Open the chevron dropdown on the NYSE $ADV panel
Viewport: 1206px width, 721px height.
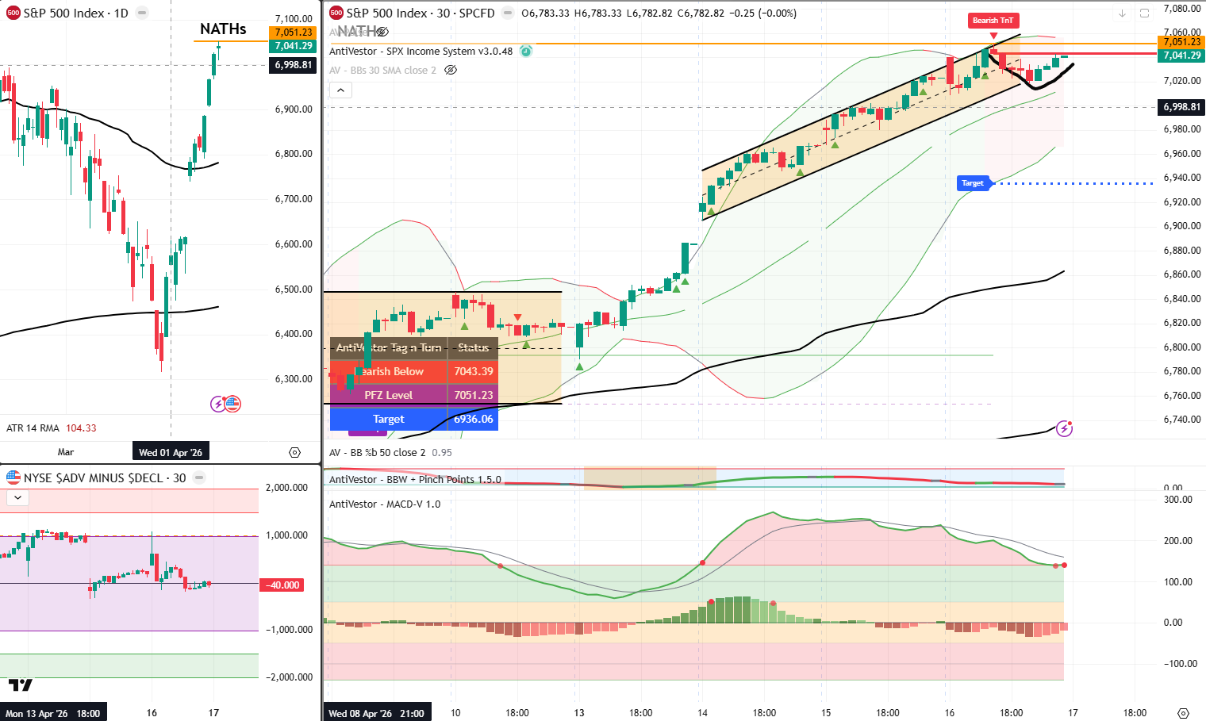(x=17, y=497)
